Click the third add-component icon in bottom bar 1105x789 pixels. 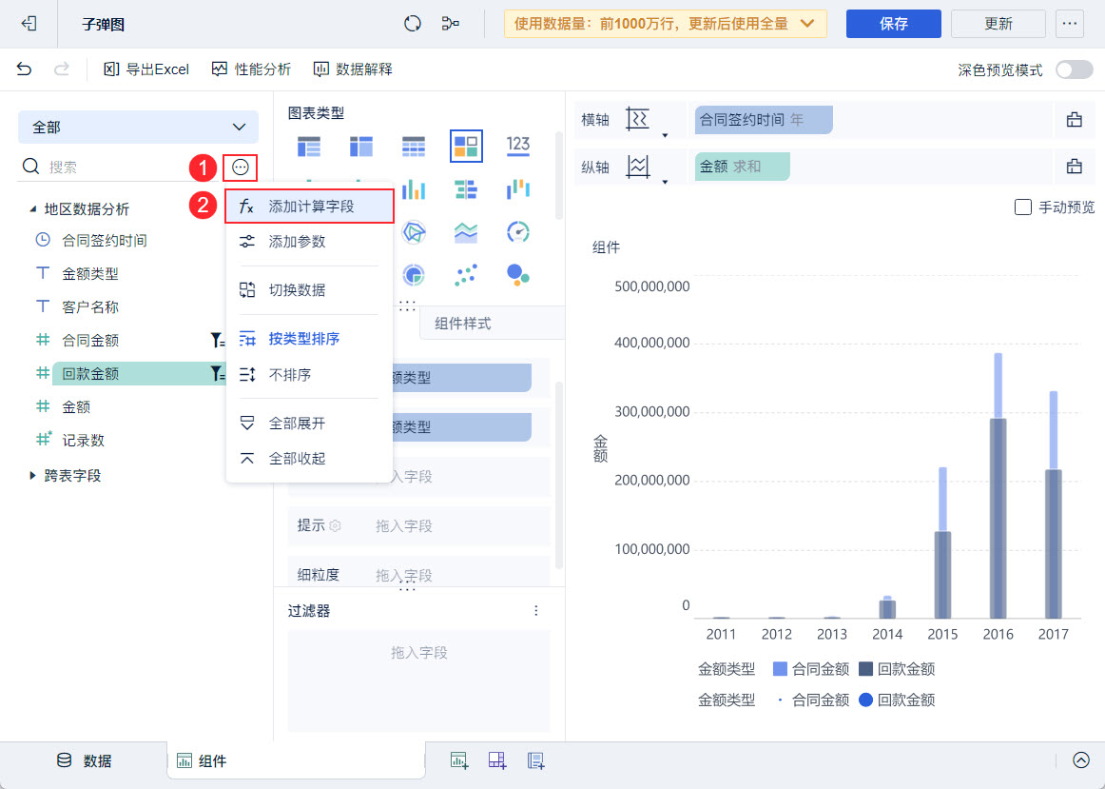click(535, 760)
